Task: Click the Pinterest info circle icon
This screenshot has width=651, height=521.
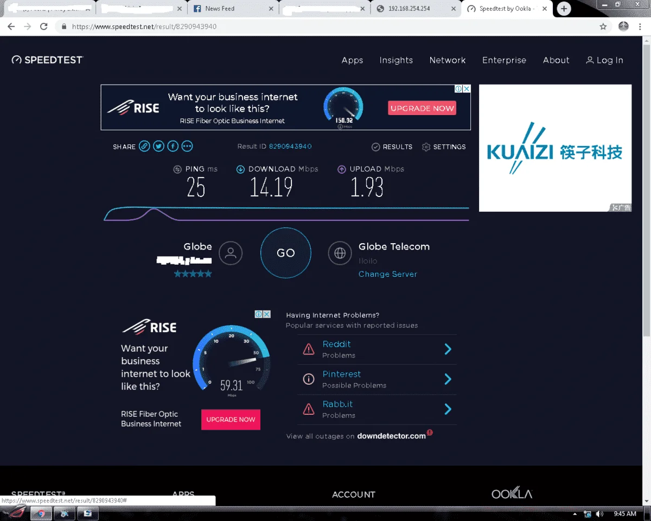Action: click(309, 379)
